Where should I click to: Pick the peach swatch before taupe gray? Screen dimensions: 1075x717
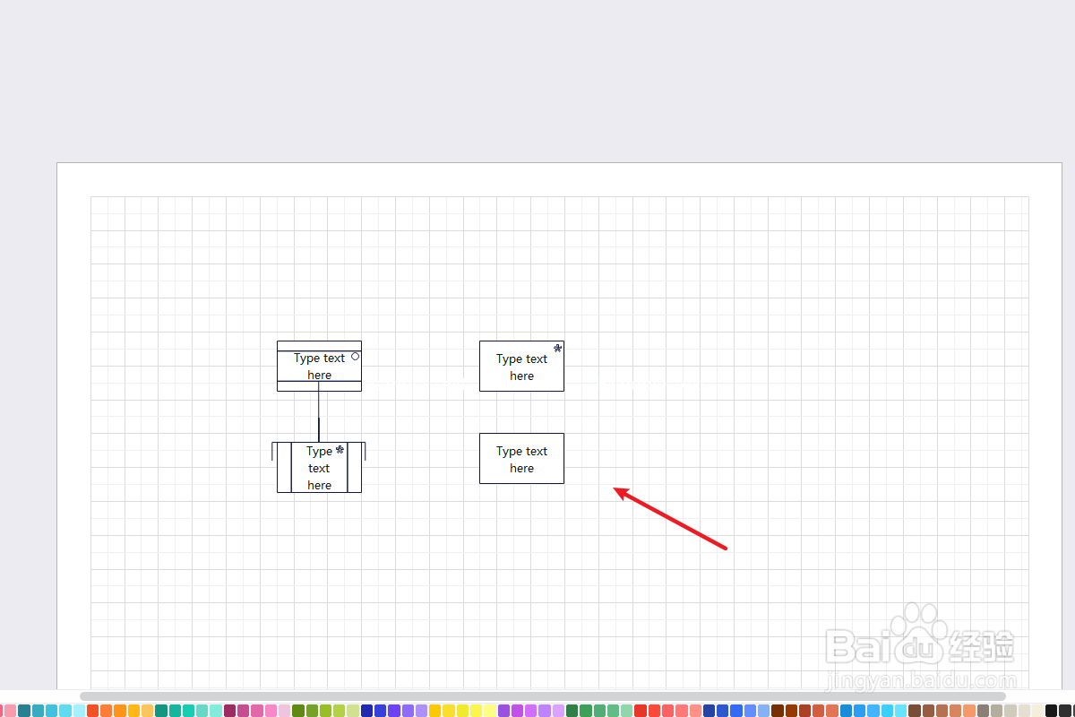pyautogui.click(x=969, y=711)
